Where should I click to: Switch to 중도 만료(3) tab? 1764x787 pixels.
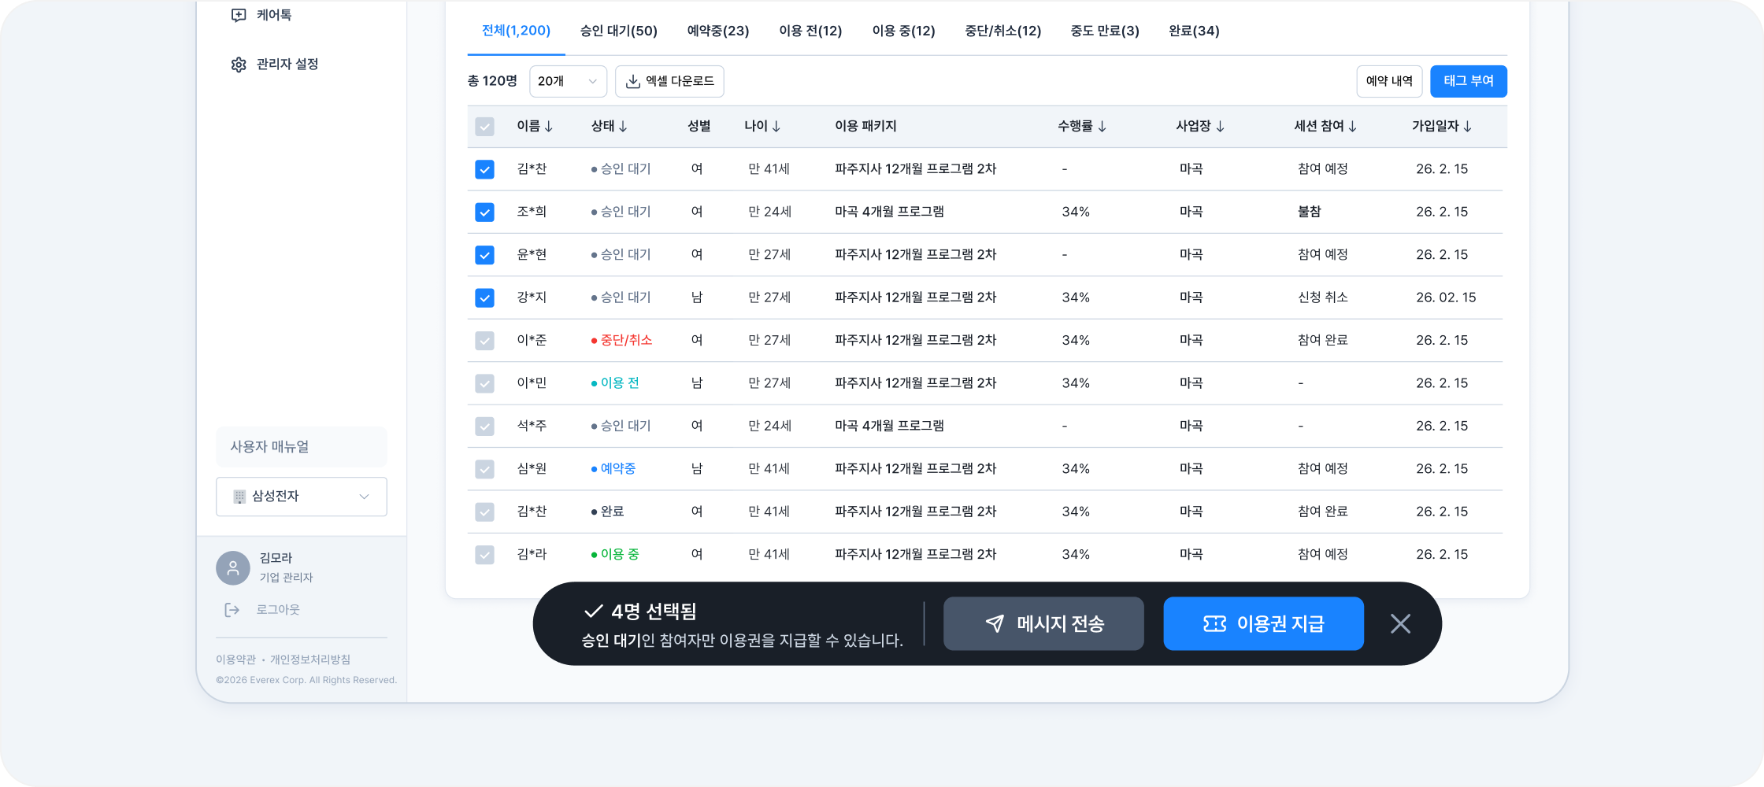pos(1105,31)
